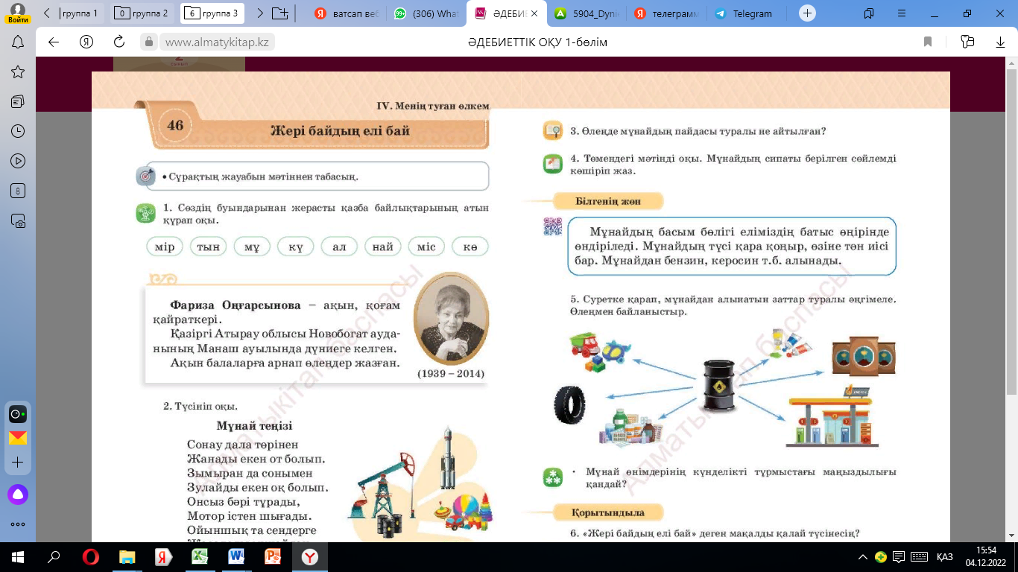Click the Қорытындыла label

[607, 513]
